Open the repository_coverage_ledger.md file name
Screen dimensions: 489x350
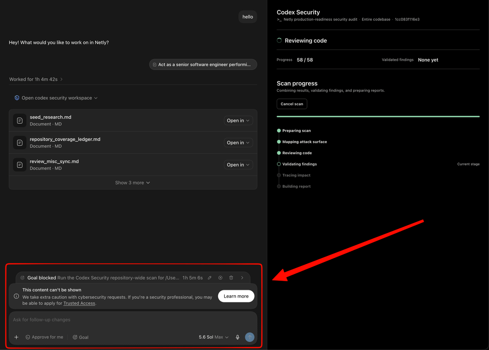coord(65,139)
